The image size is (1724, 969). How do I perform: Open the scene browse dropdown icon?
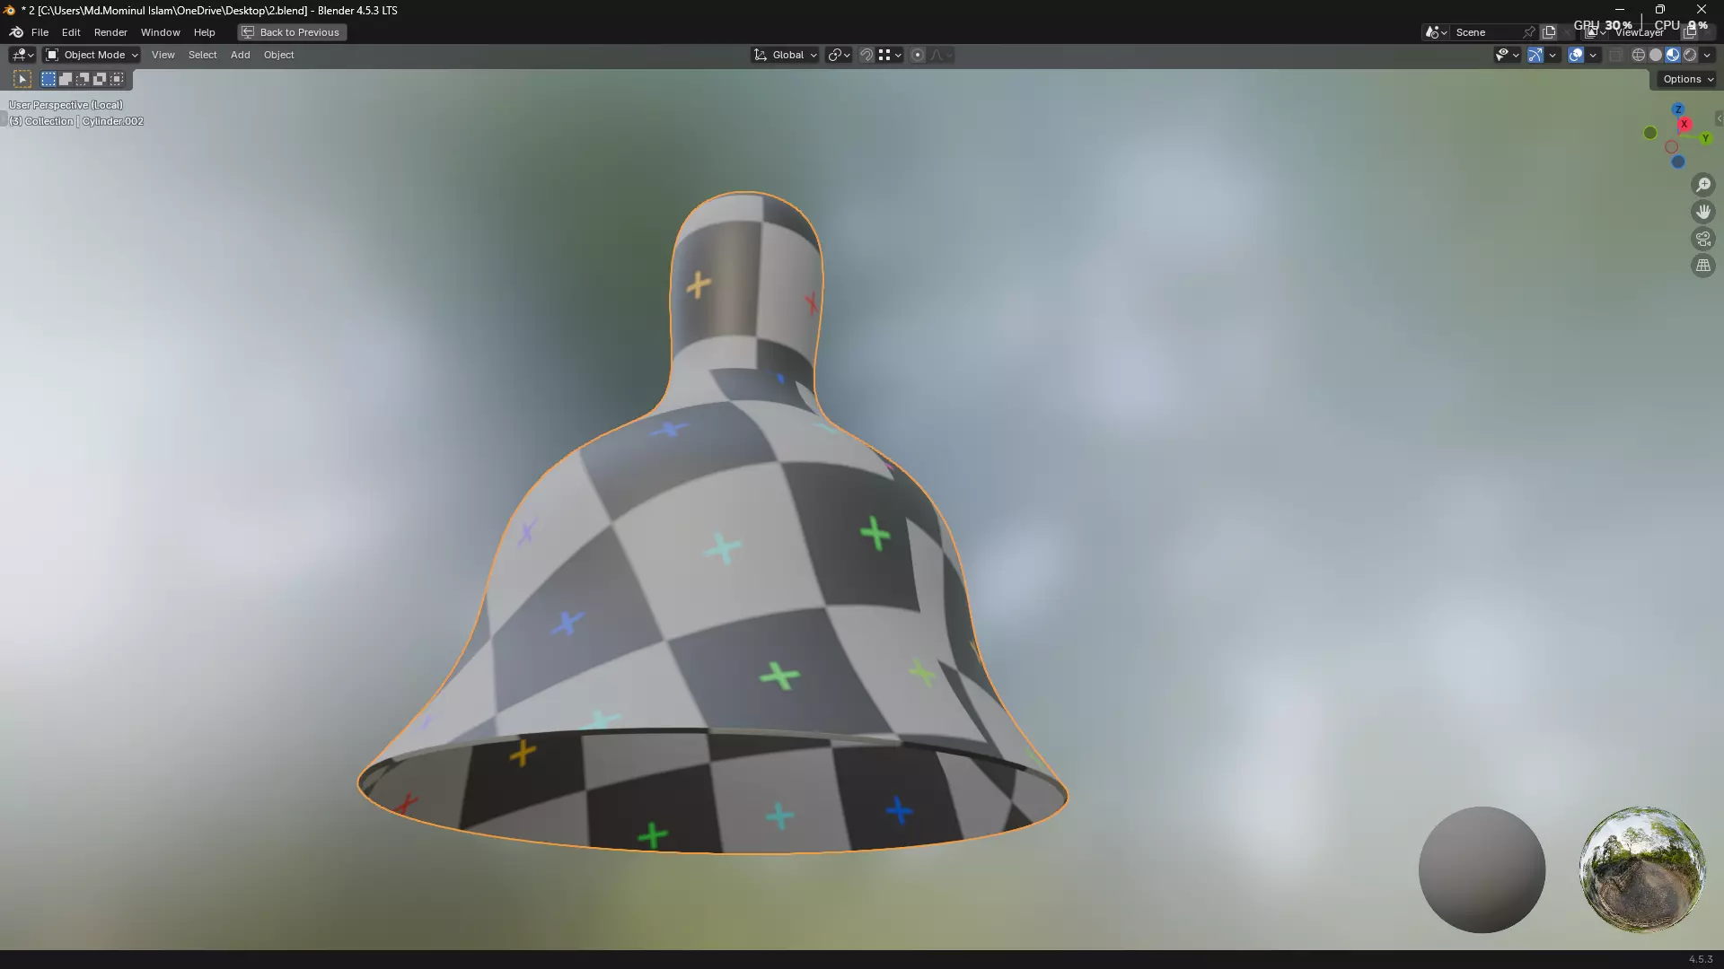point(1436,32)
